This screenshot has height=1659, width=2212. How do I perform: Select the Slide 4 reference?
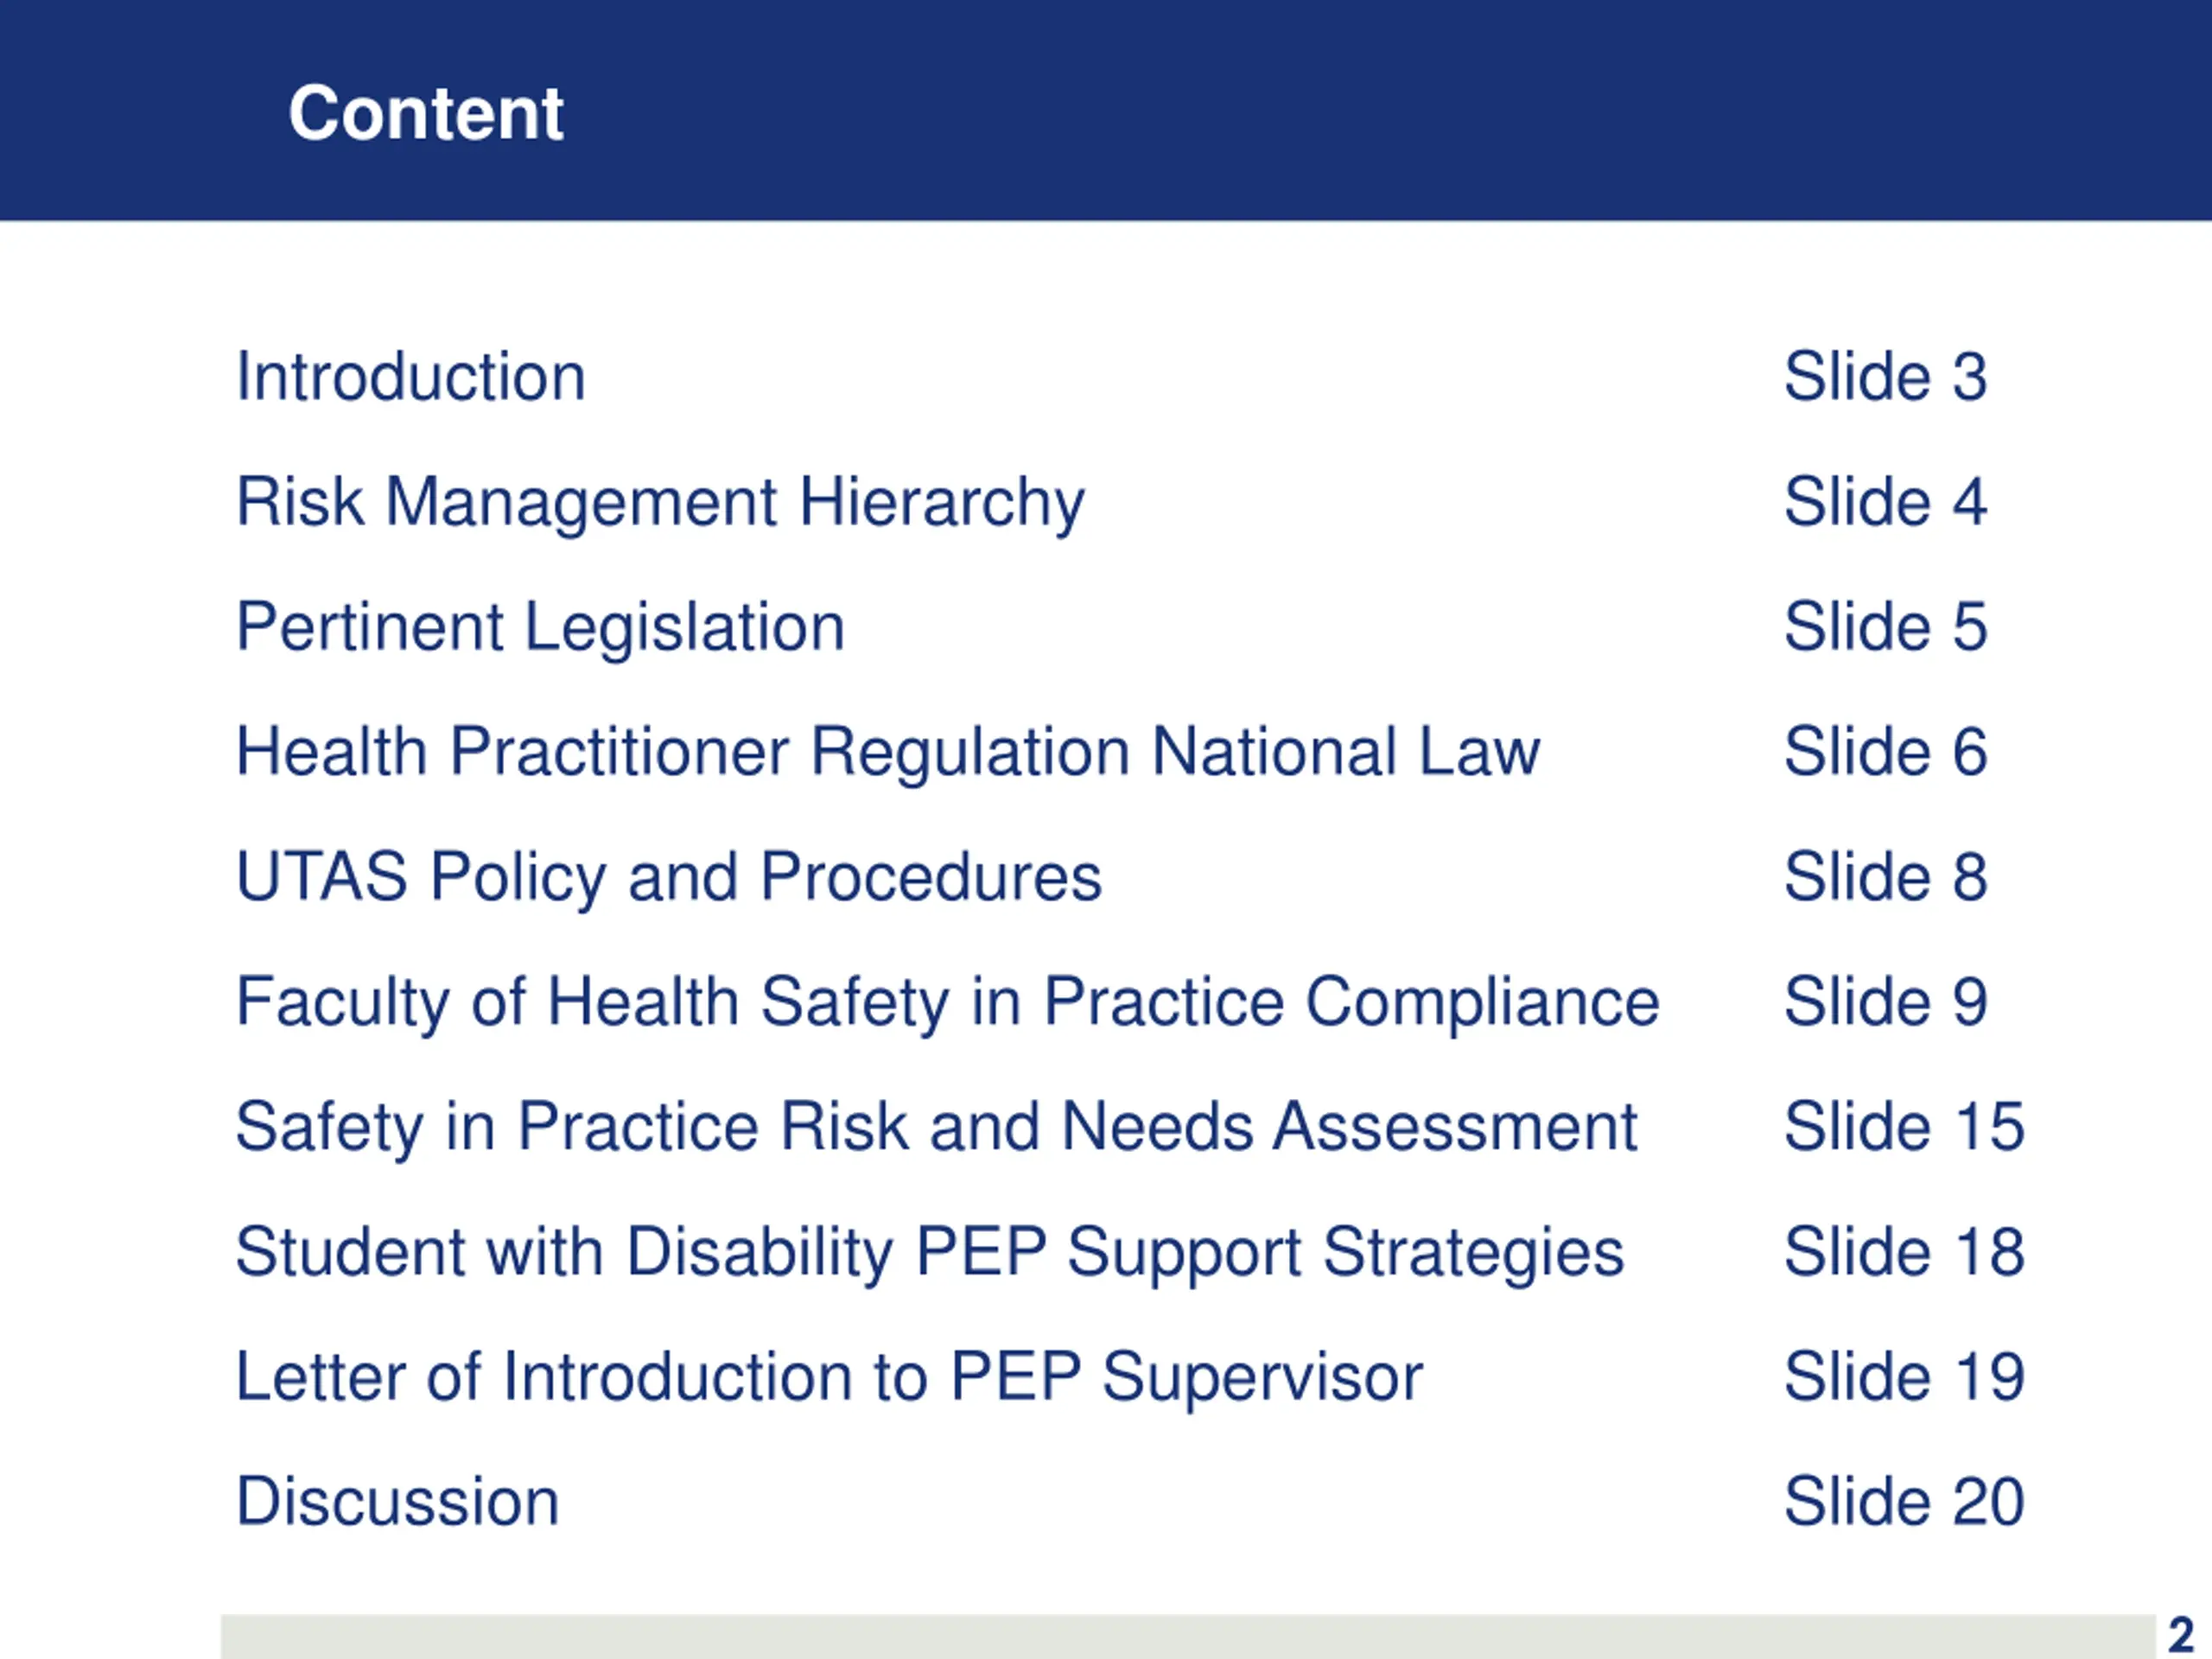pos(1885,502)
